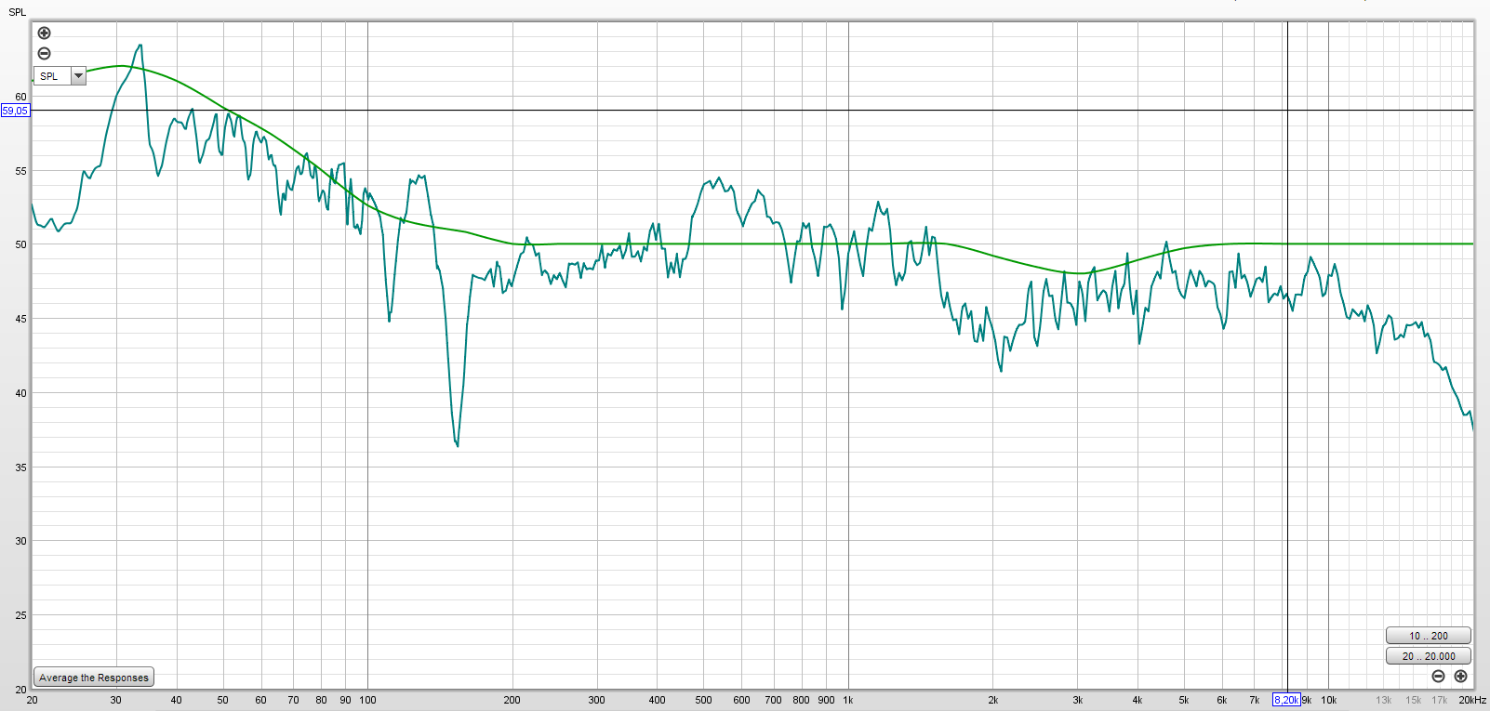Set the frequency range with the 20 .. 20.000 button
Screen dimensions: 1490x711
(x=1429, y=655)
